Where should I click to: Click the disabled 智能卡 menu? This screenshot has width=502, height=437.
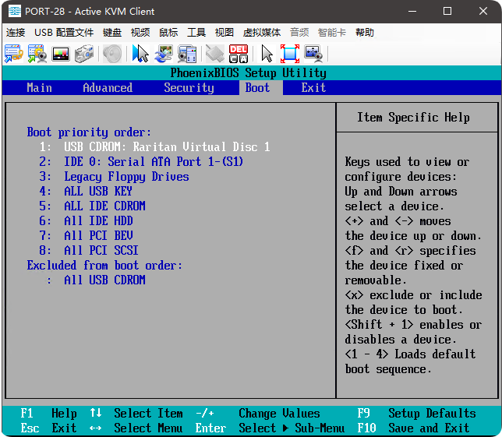tap(332, 32)
